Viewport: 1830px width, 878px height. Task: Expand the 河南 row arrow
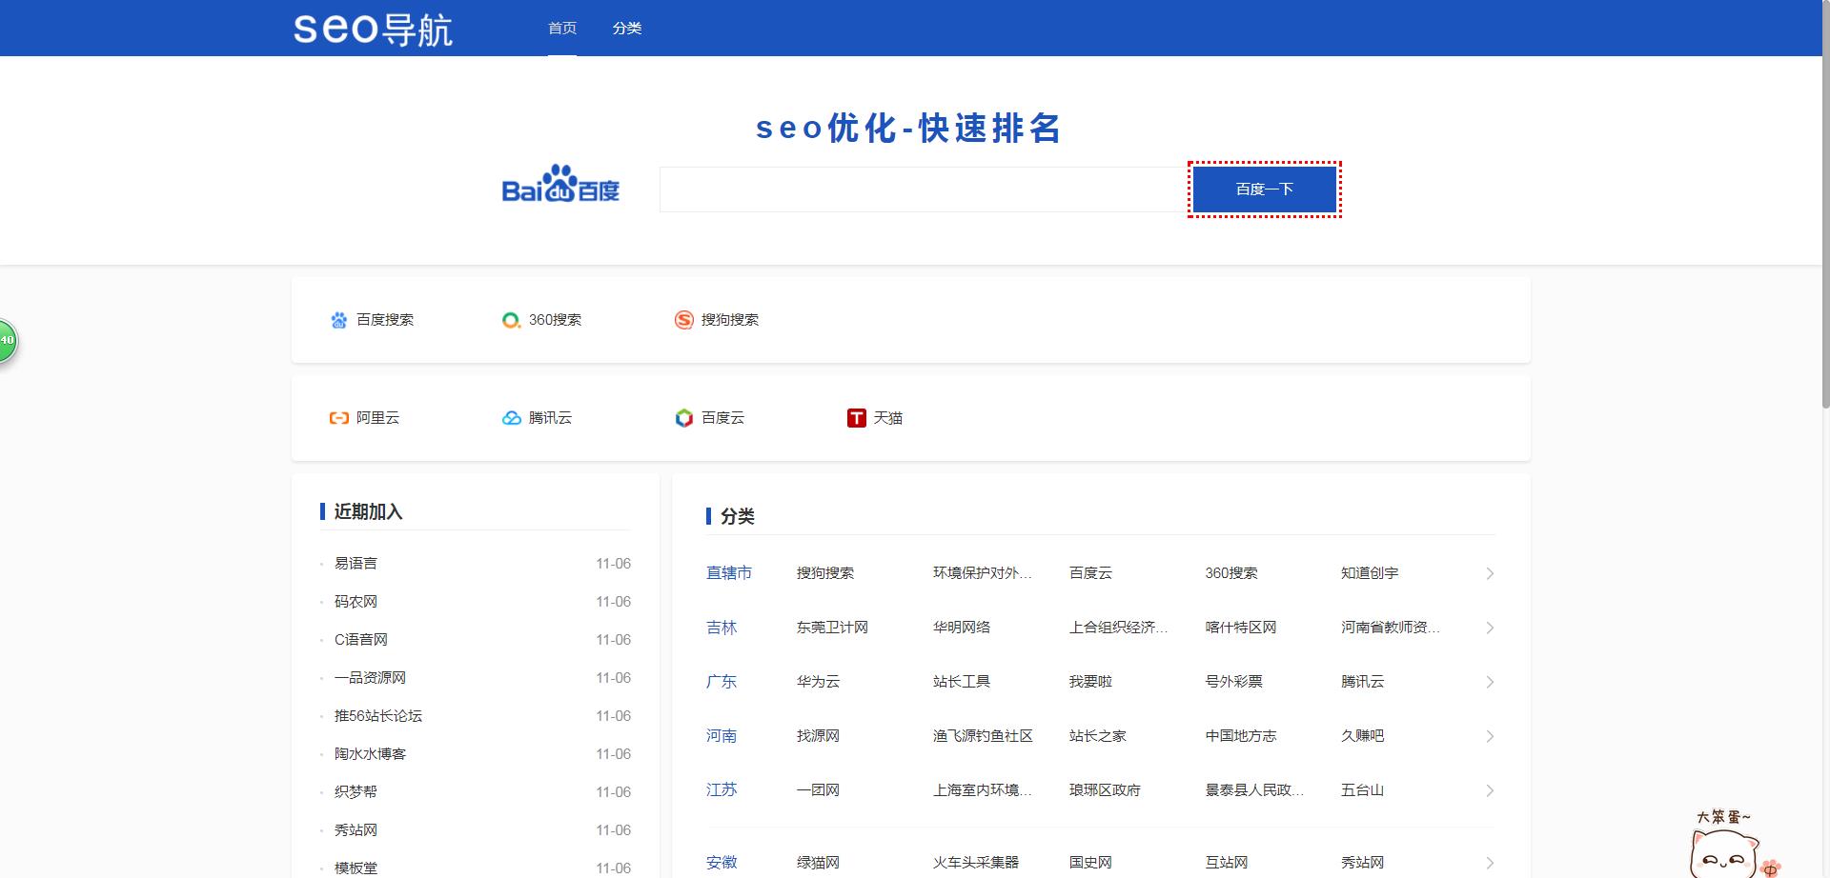(1490, 736)
